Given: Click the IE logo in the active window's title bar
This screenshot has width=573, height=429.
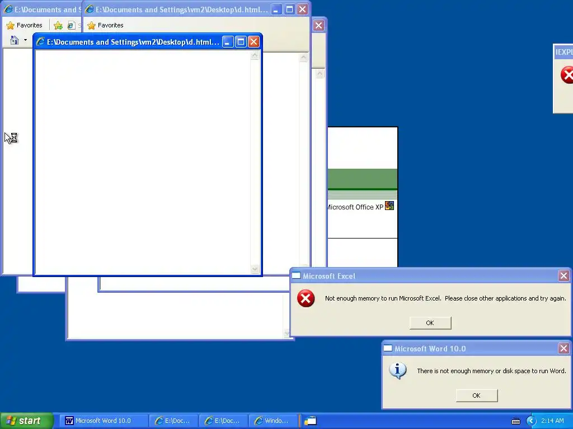Looking at the screenshot, I should coord(40,41).
